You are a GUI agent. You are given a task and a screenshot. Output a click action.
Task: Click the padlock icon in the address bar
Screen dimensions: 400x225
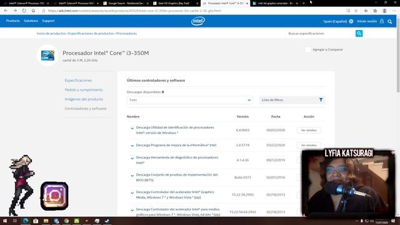pos(44,11)
